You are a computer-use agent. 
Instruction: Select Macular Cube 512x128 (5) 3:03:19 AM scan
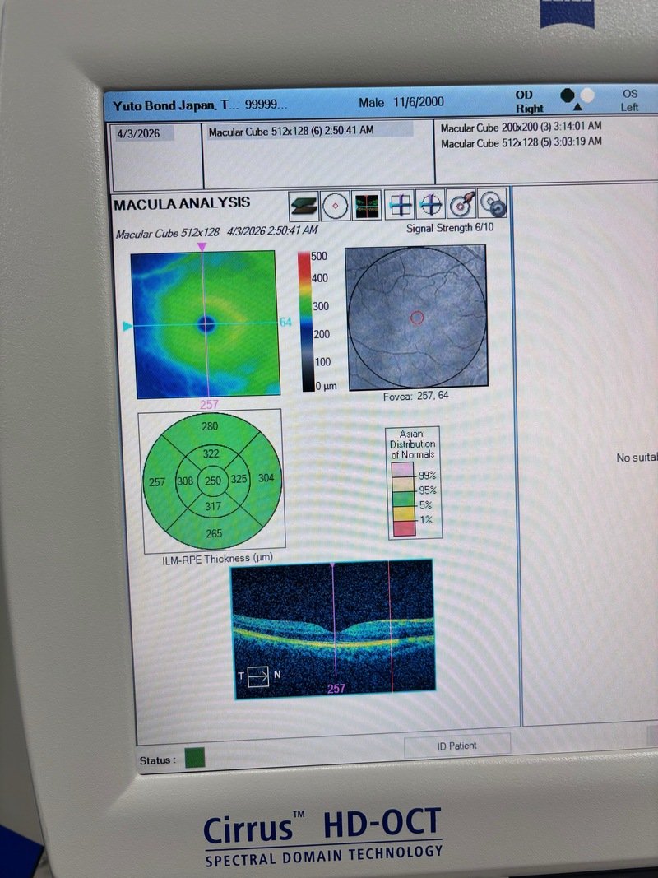coord(521,142)
